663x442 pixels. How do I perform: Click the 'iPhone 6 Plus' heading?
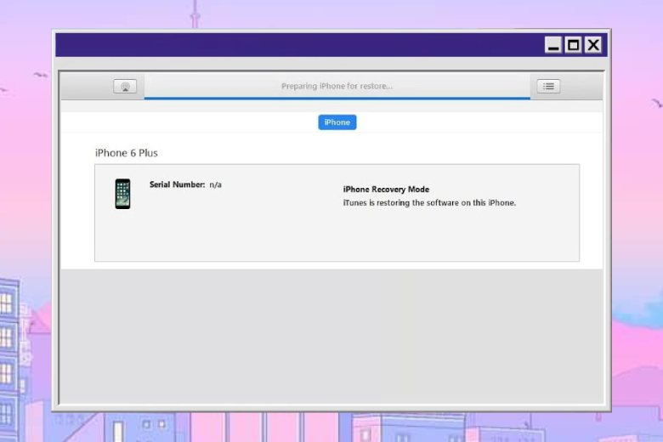[x=127, y=153]
